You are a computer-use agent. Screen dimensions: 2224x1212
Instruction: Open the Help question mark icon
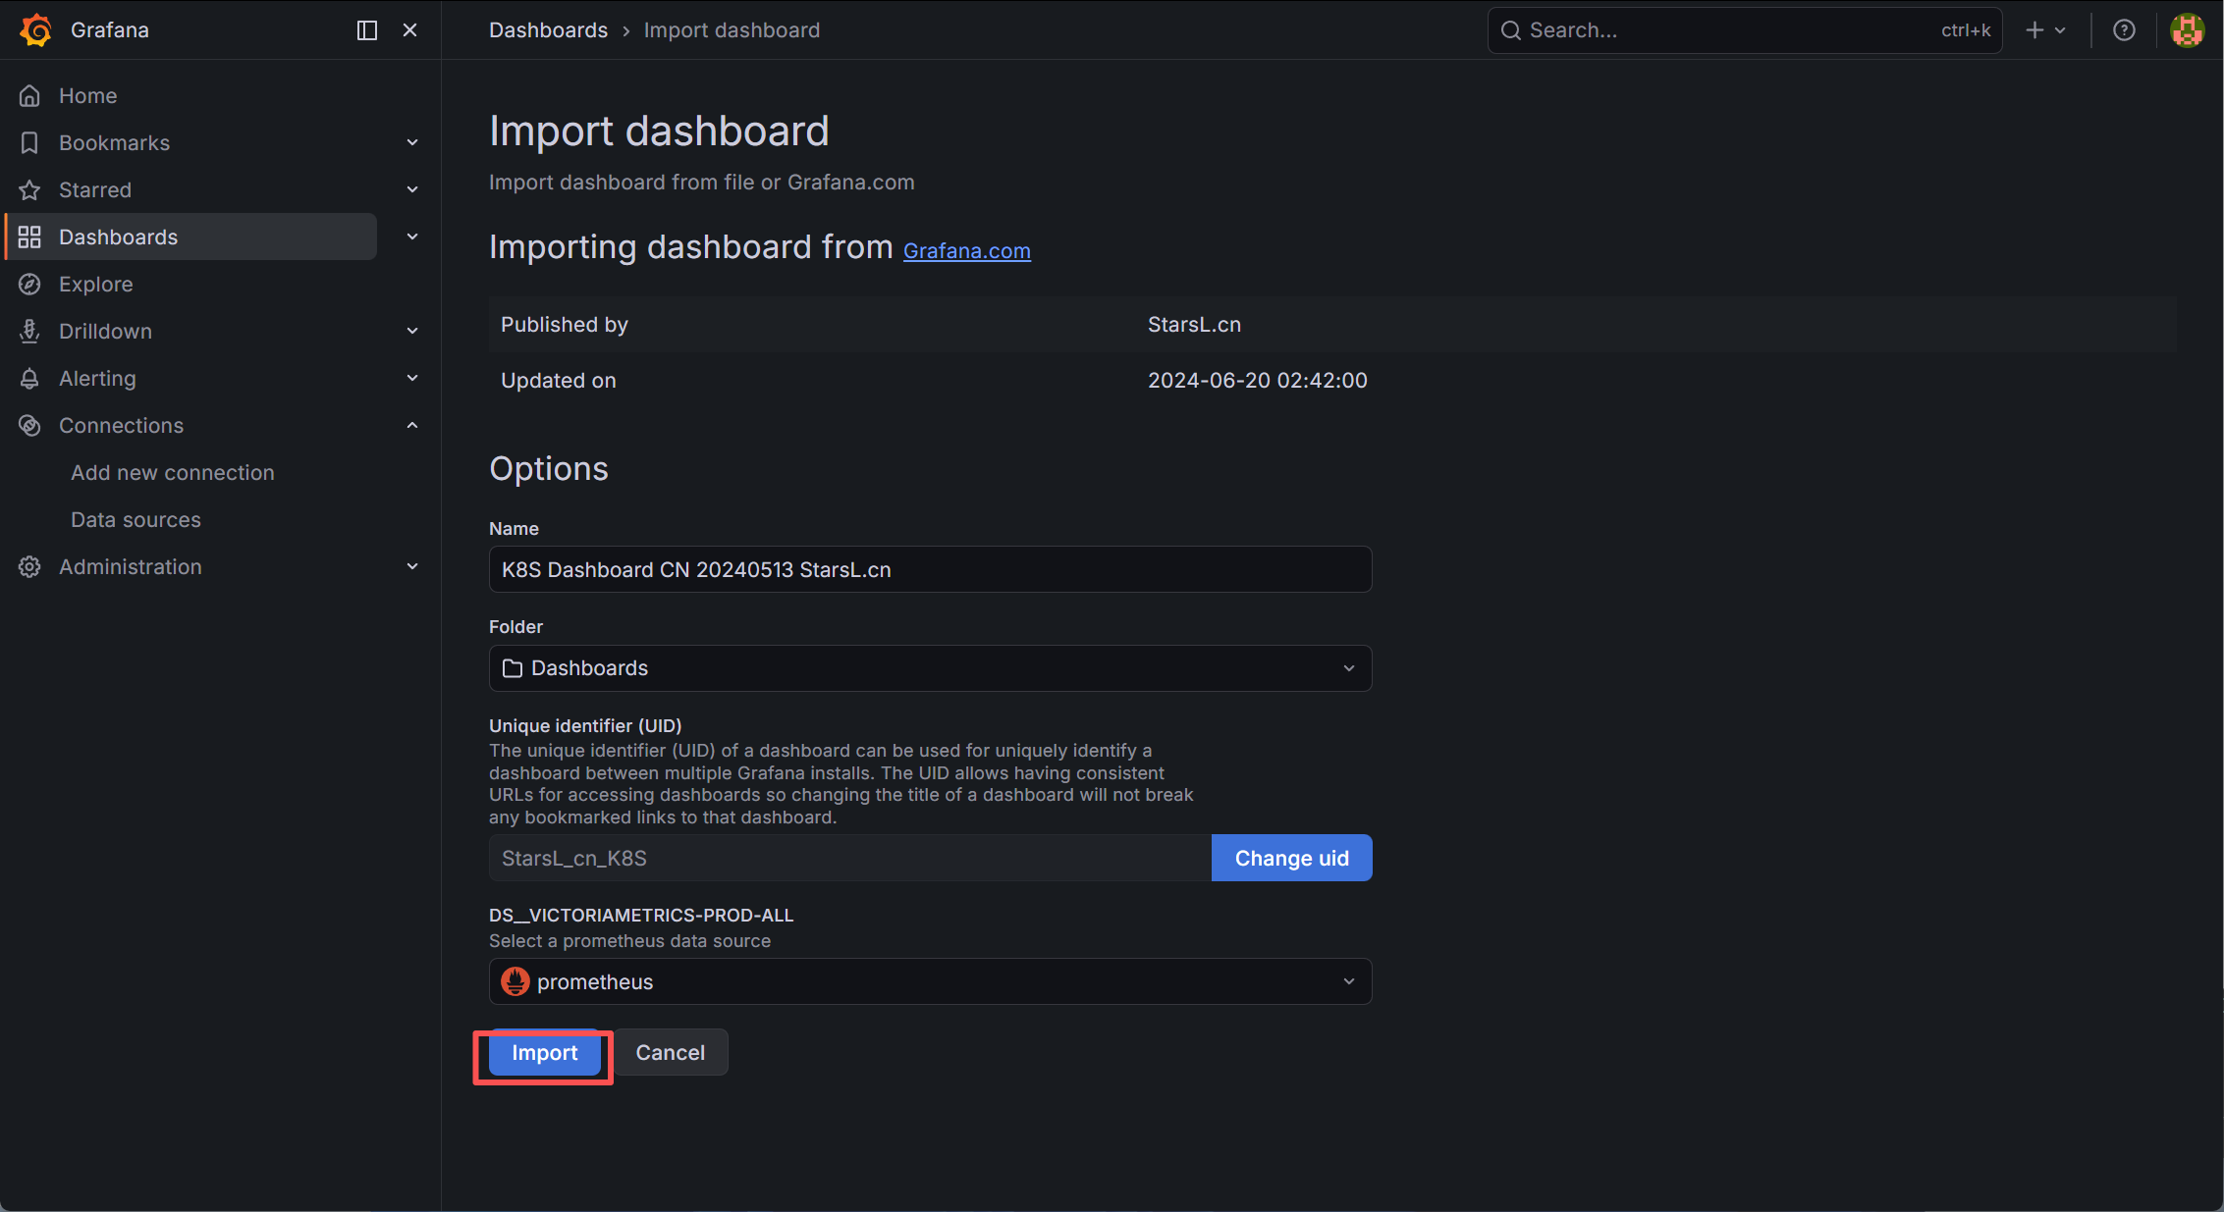click(x=2124, y=30)
